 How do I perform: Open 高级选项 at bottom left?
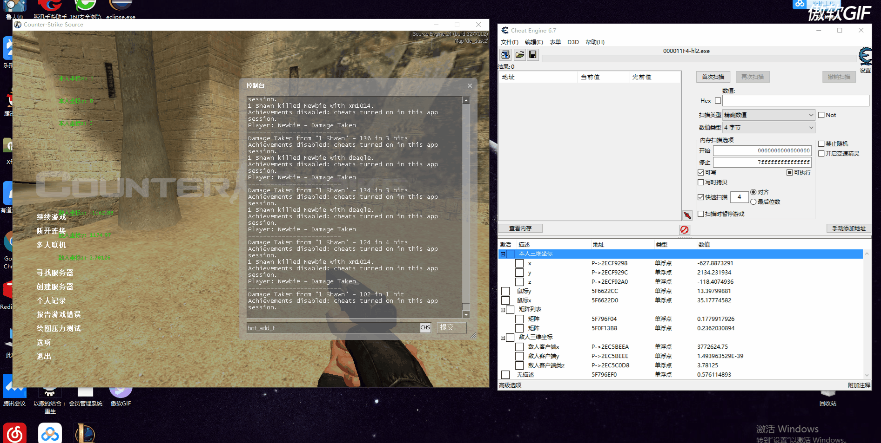click(x=510, y=385)
